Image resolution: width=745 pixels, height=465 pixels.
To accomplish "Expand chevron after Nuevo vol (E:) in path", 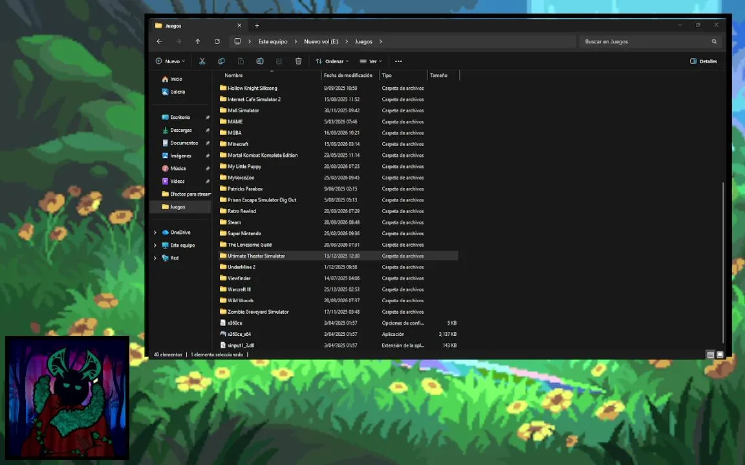I will [347, 42].
